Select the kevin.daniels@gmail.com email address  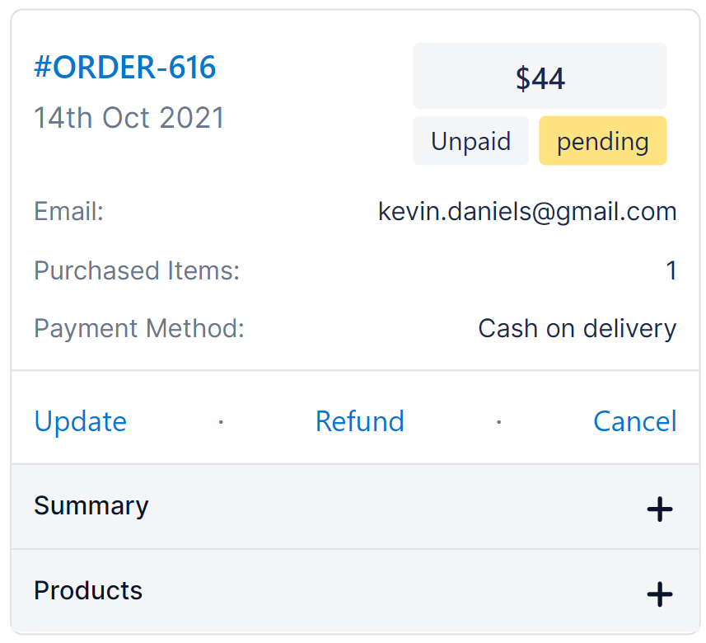[527, 212]
